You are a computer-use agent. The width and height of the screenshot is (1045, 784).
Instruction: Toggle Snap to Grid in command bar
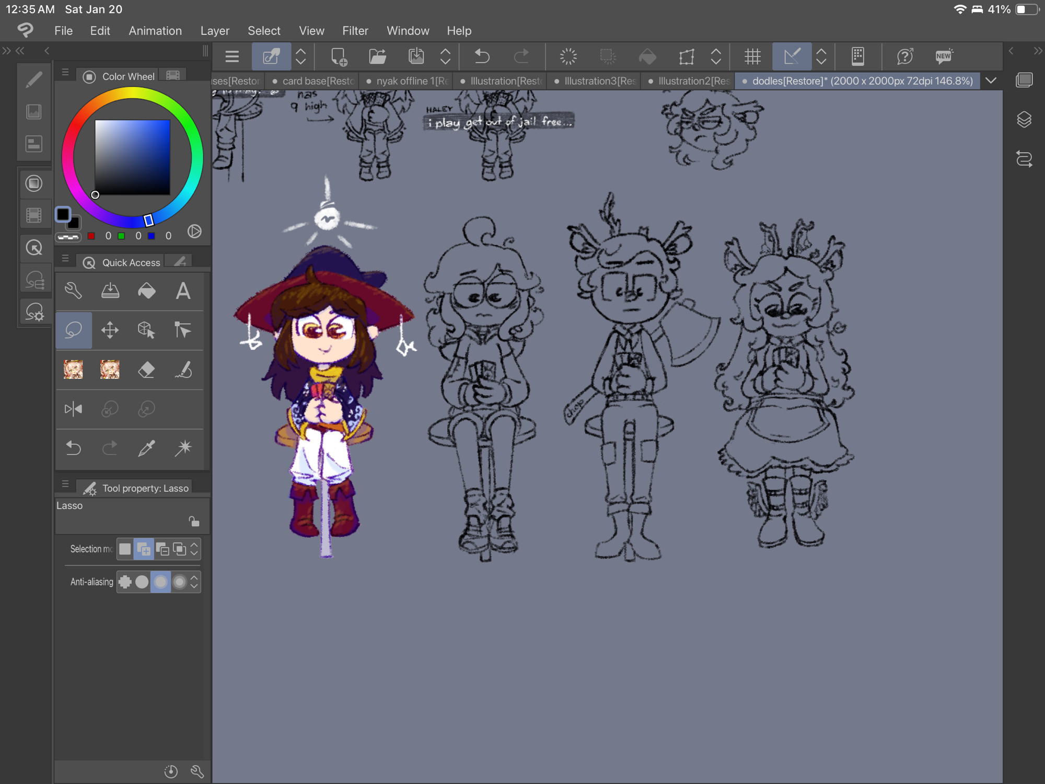pyautogui.click(x=752, y=56)
